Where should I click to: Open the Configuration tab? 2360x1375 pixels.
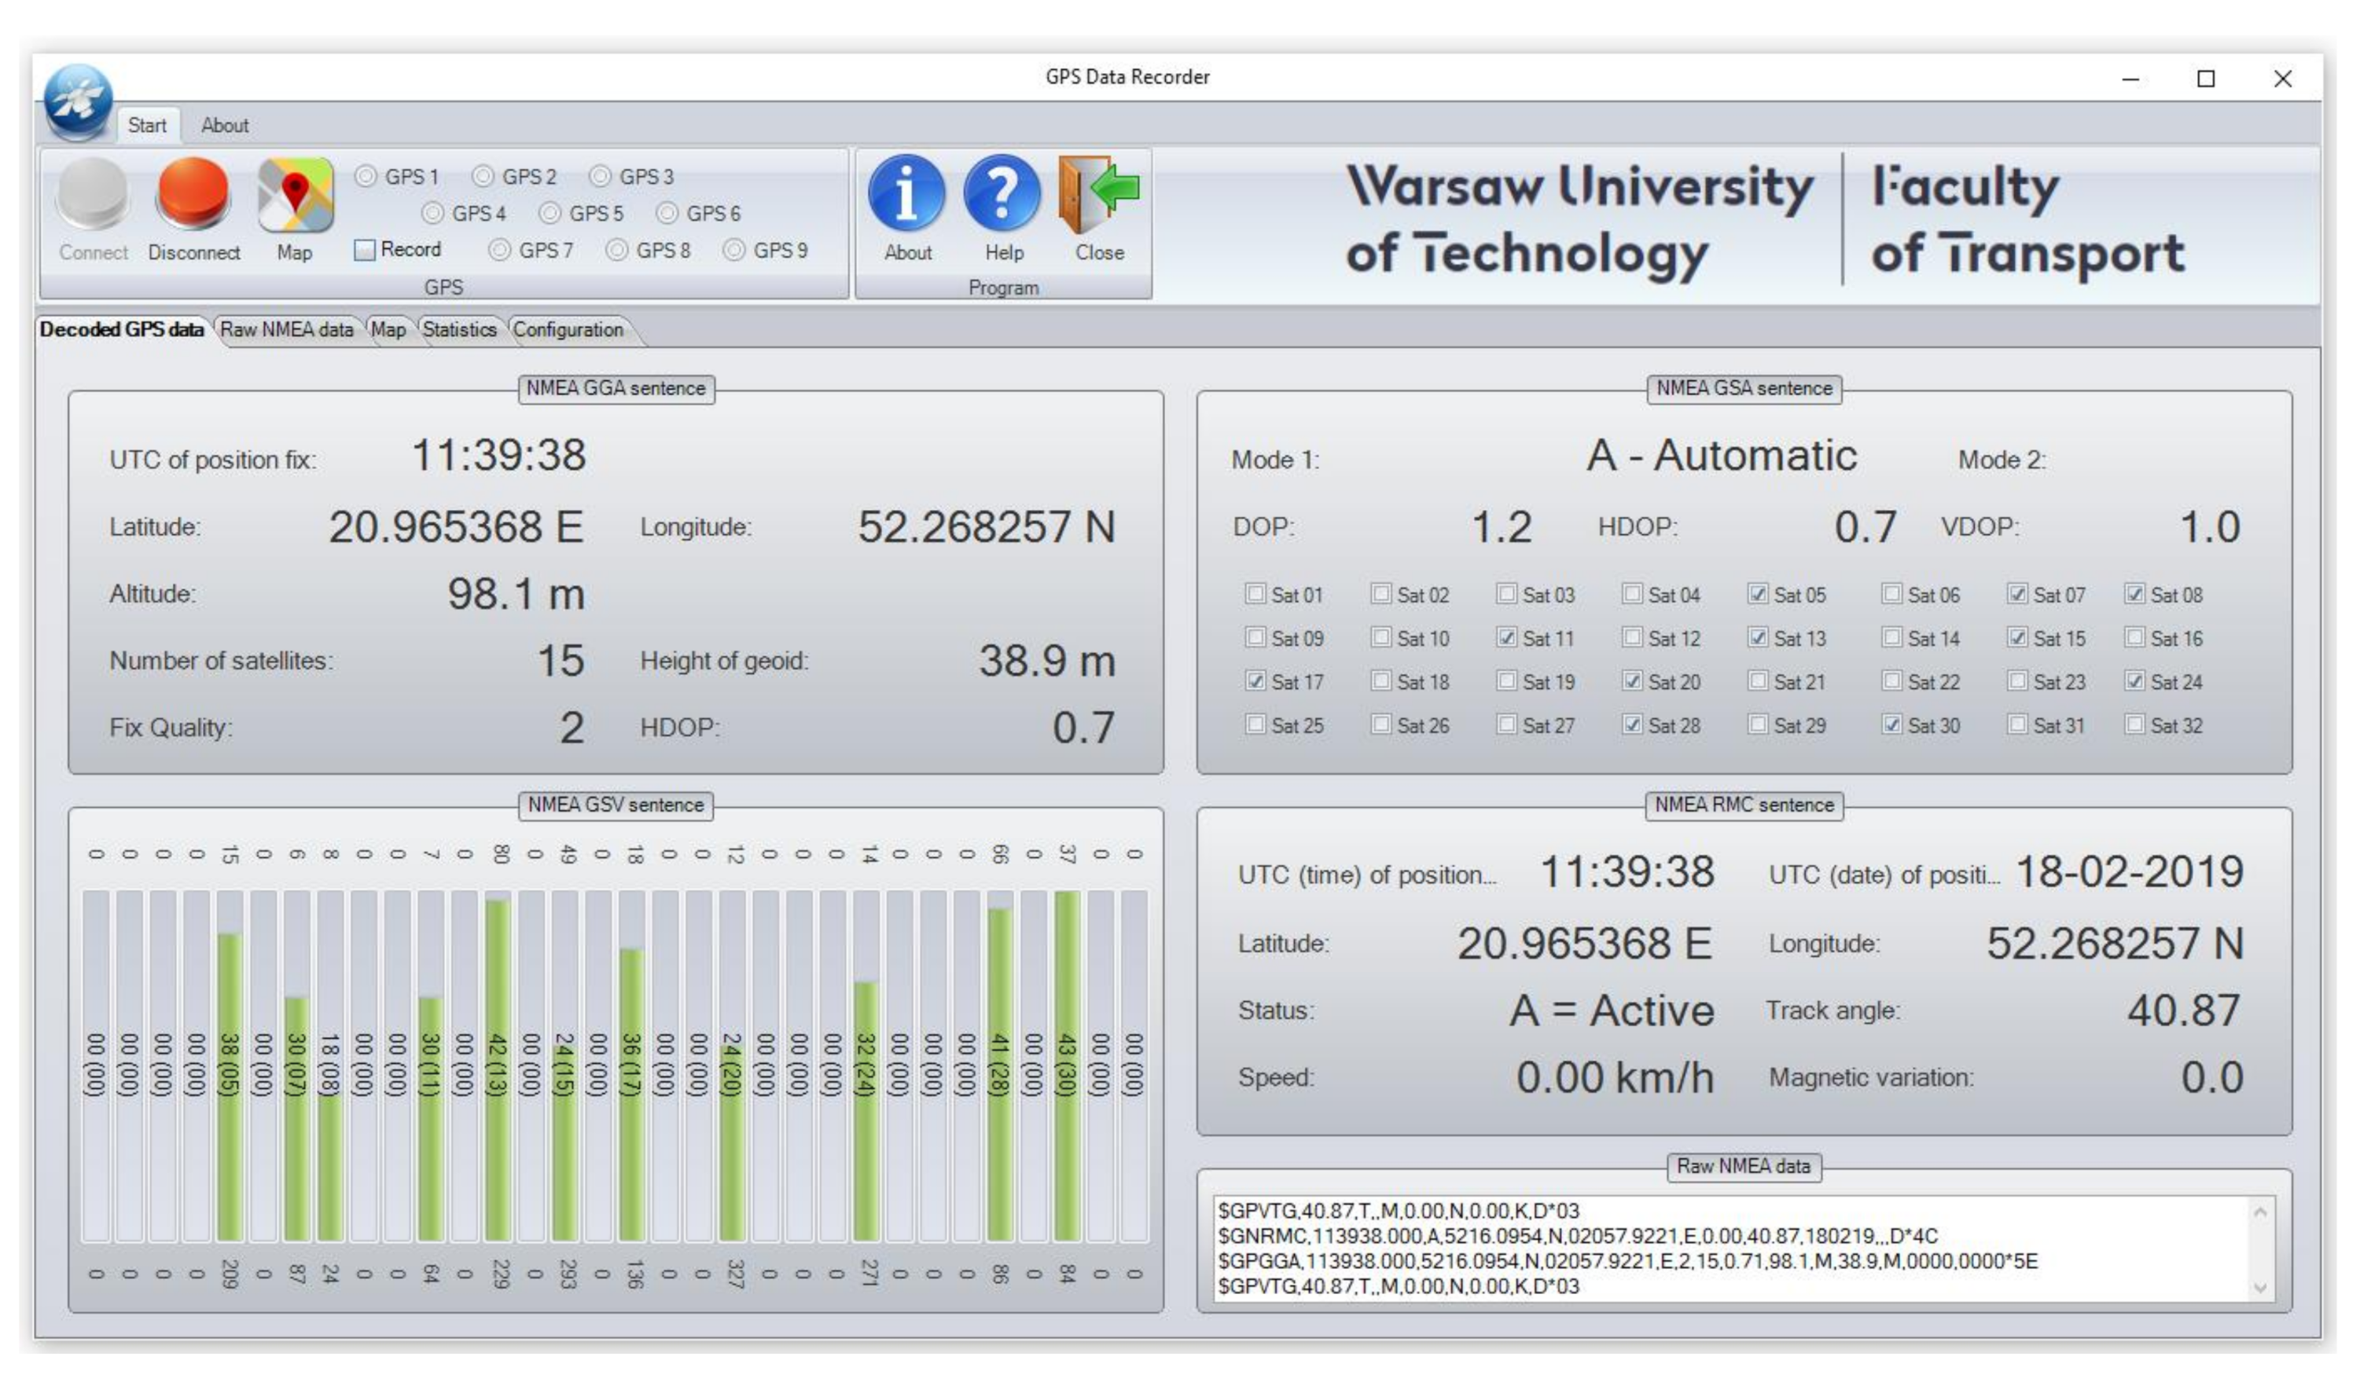click(x=568, y=329)
